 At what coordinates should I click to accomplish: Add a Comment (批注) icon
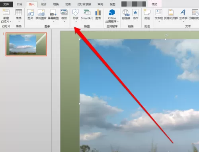coord(147,12)
